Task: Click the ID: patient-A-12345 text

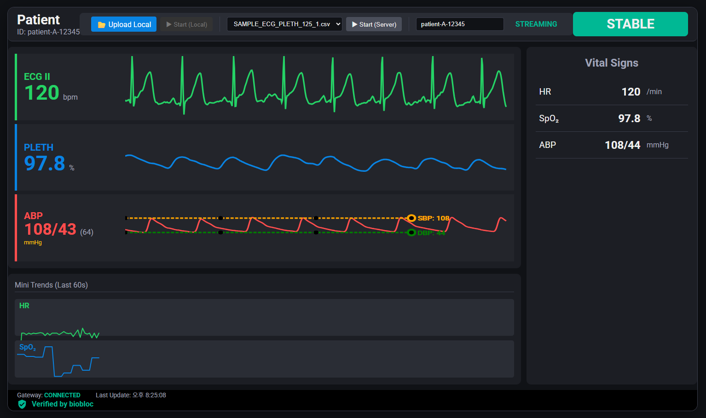Action: click(x=48, y=32)
